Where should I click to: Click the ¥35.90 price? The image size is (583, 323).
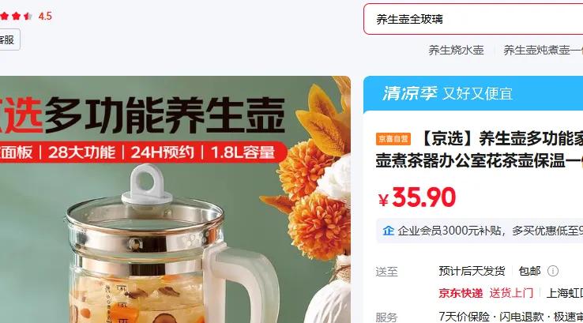click(x=417, y=197)
